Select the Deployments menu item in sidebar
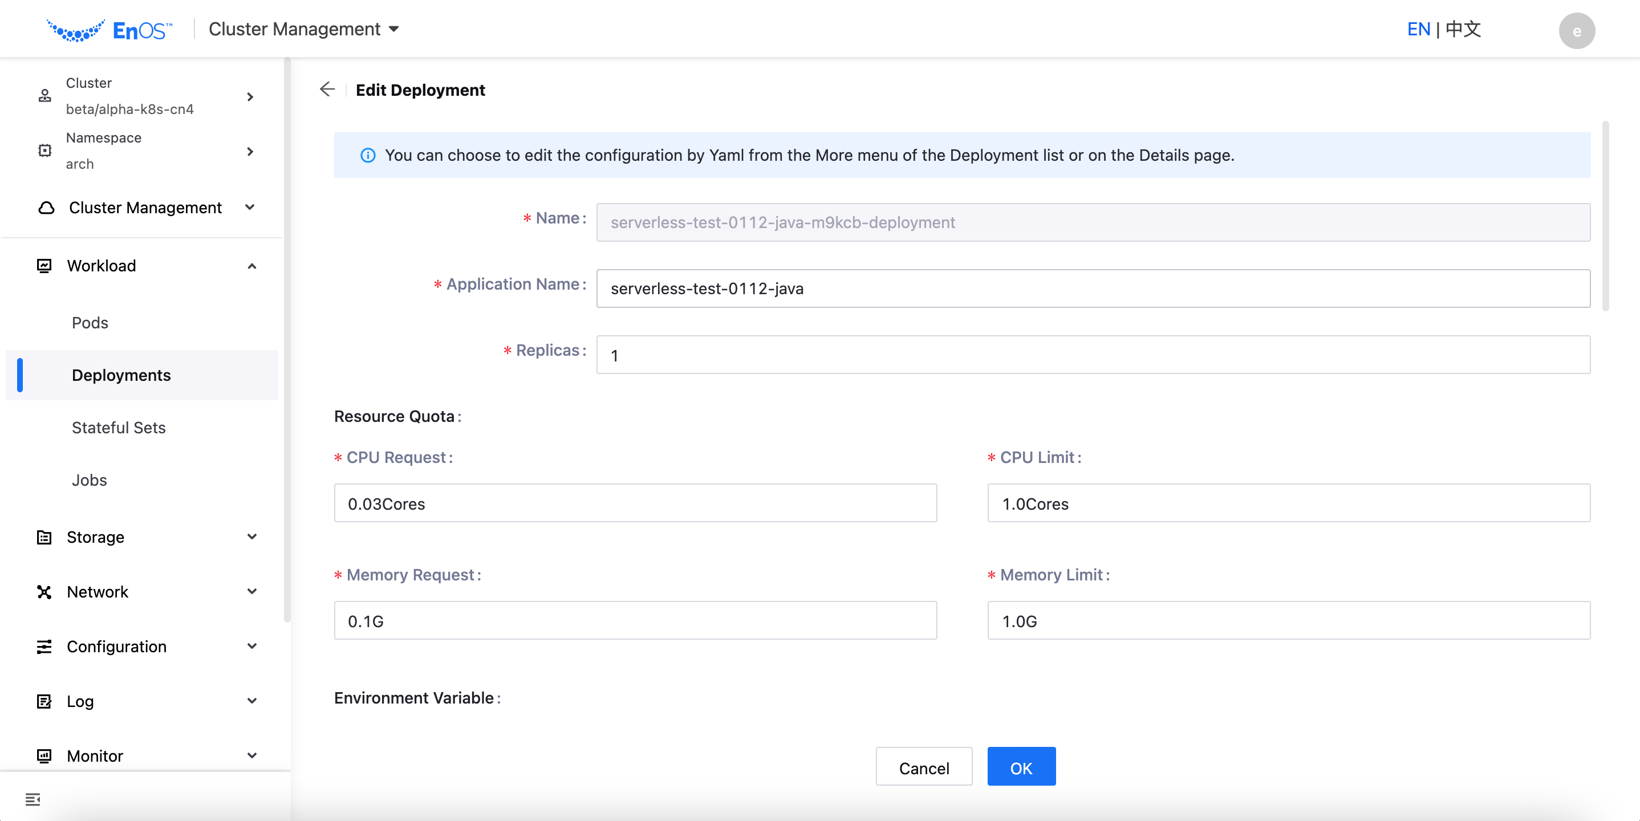 [121, 375]
